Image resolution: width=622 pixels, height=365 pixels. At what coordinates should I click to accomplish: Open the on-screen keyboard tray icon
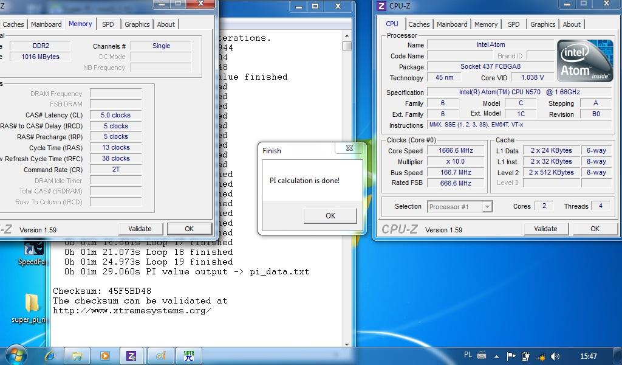pyautogui.click(x=482, y=355)
